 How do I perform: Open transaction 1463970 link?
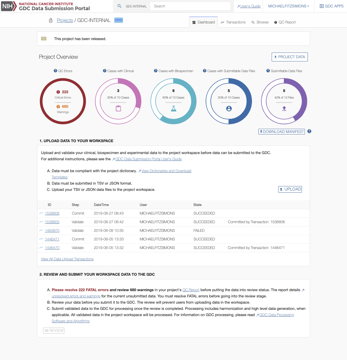tap(52, 231)
